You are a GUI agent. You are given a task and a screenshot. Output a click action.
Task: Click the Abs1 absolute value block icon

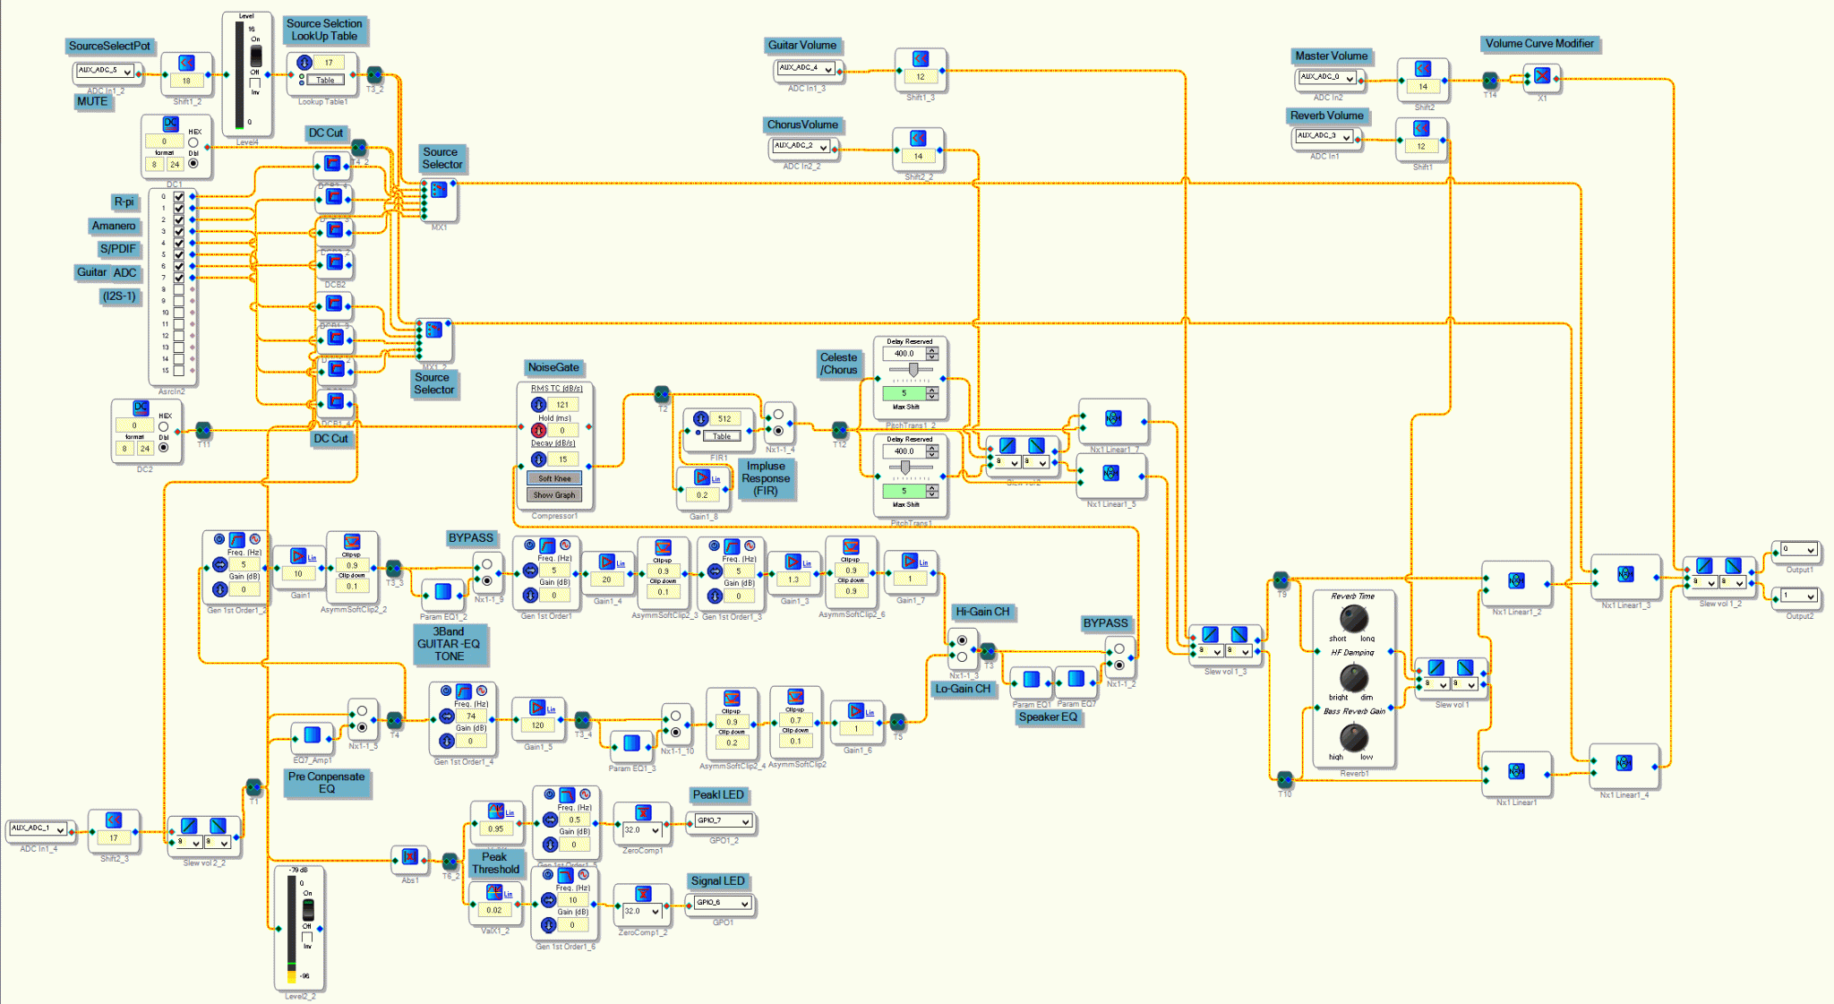pos(409,857)
